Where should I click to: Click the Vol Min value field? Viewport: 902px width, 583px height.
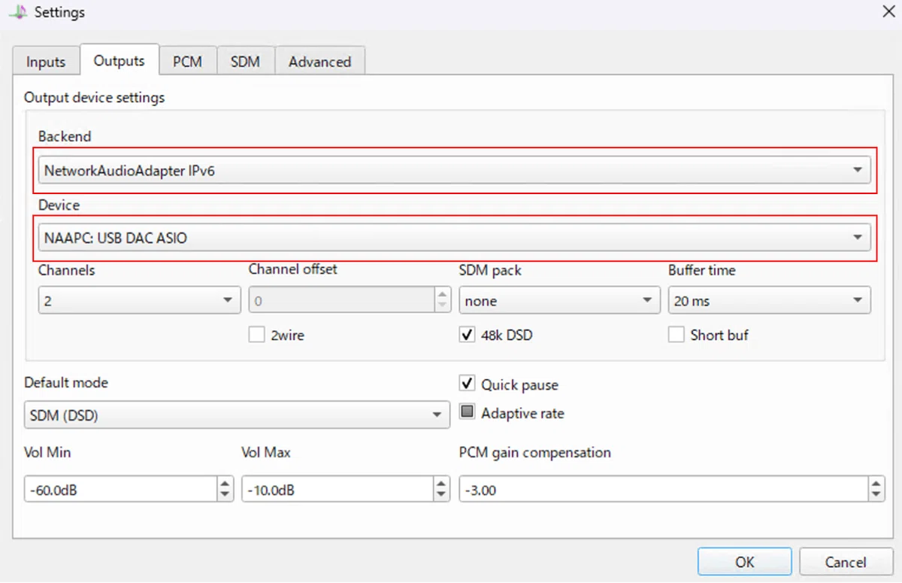[120, 490]
